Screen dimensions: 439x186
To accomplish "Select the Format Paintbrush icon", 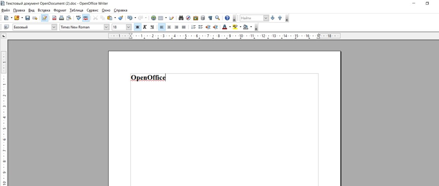I will [x=120, y=18].
